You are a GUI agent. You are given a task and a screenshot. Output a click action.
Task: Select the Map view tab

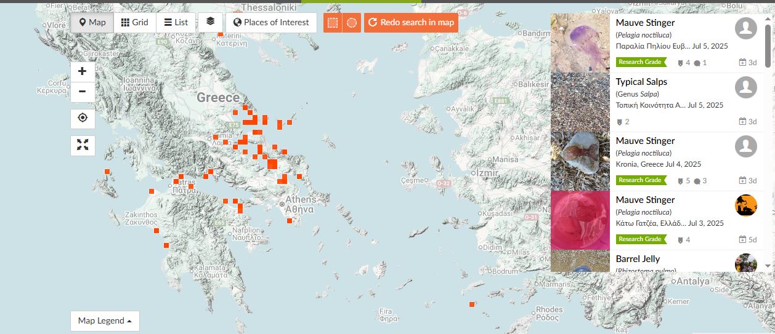click(92, 23)
